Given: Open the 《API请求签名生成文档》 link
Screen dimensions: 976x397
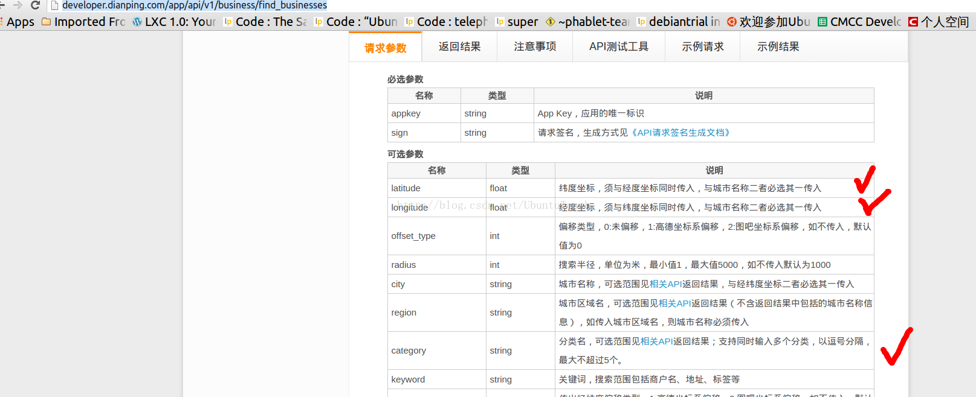Looking at the screenshot, I should click(680, 133).
